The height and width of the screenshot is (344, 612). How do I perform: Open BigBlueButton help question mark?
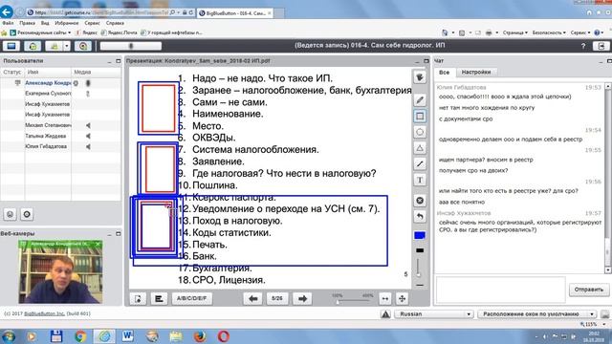(583, 46)
